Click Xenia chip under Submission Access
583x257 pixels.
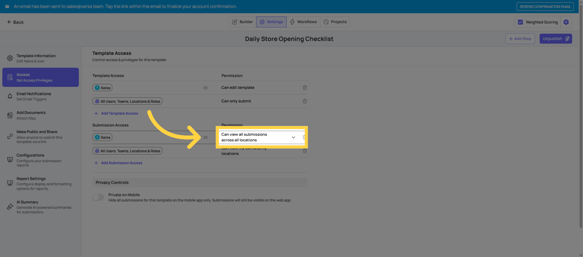point(102,137)
